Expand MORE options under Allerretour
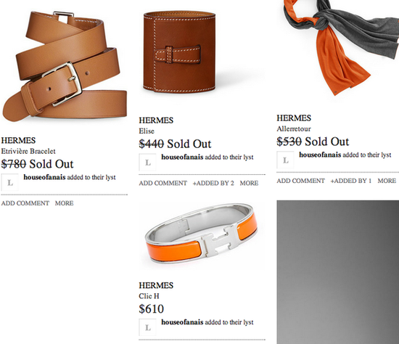The width and height of the screenshot is (399, 344). click(x=387, y=181)
